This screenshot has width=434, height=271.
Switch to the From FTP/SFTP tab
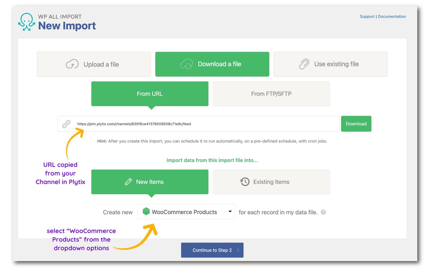pyautogui.click(x=271, y=94)
